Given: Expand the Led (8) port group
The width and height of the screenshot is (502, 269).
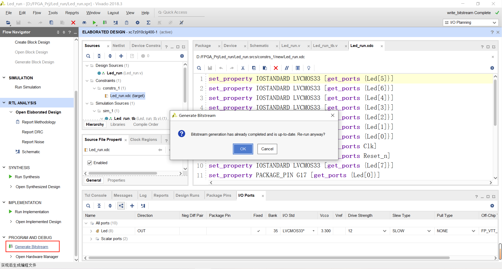Looking at the screenshot, I should (x=91, y=231).
